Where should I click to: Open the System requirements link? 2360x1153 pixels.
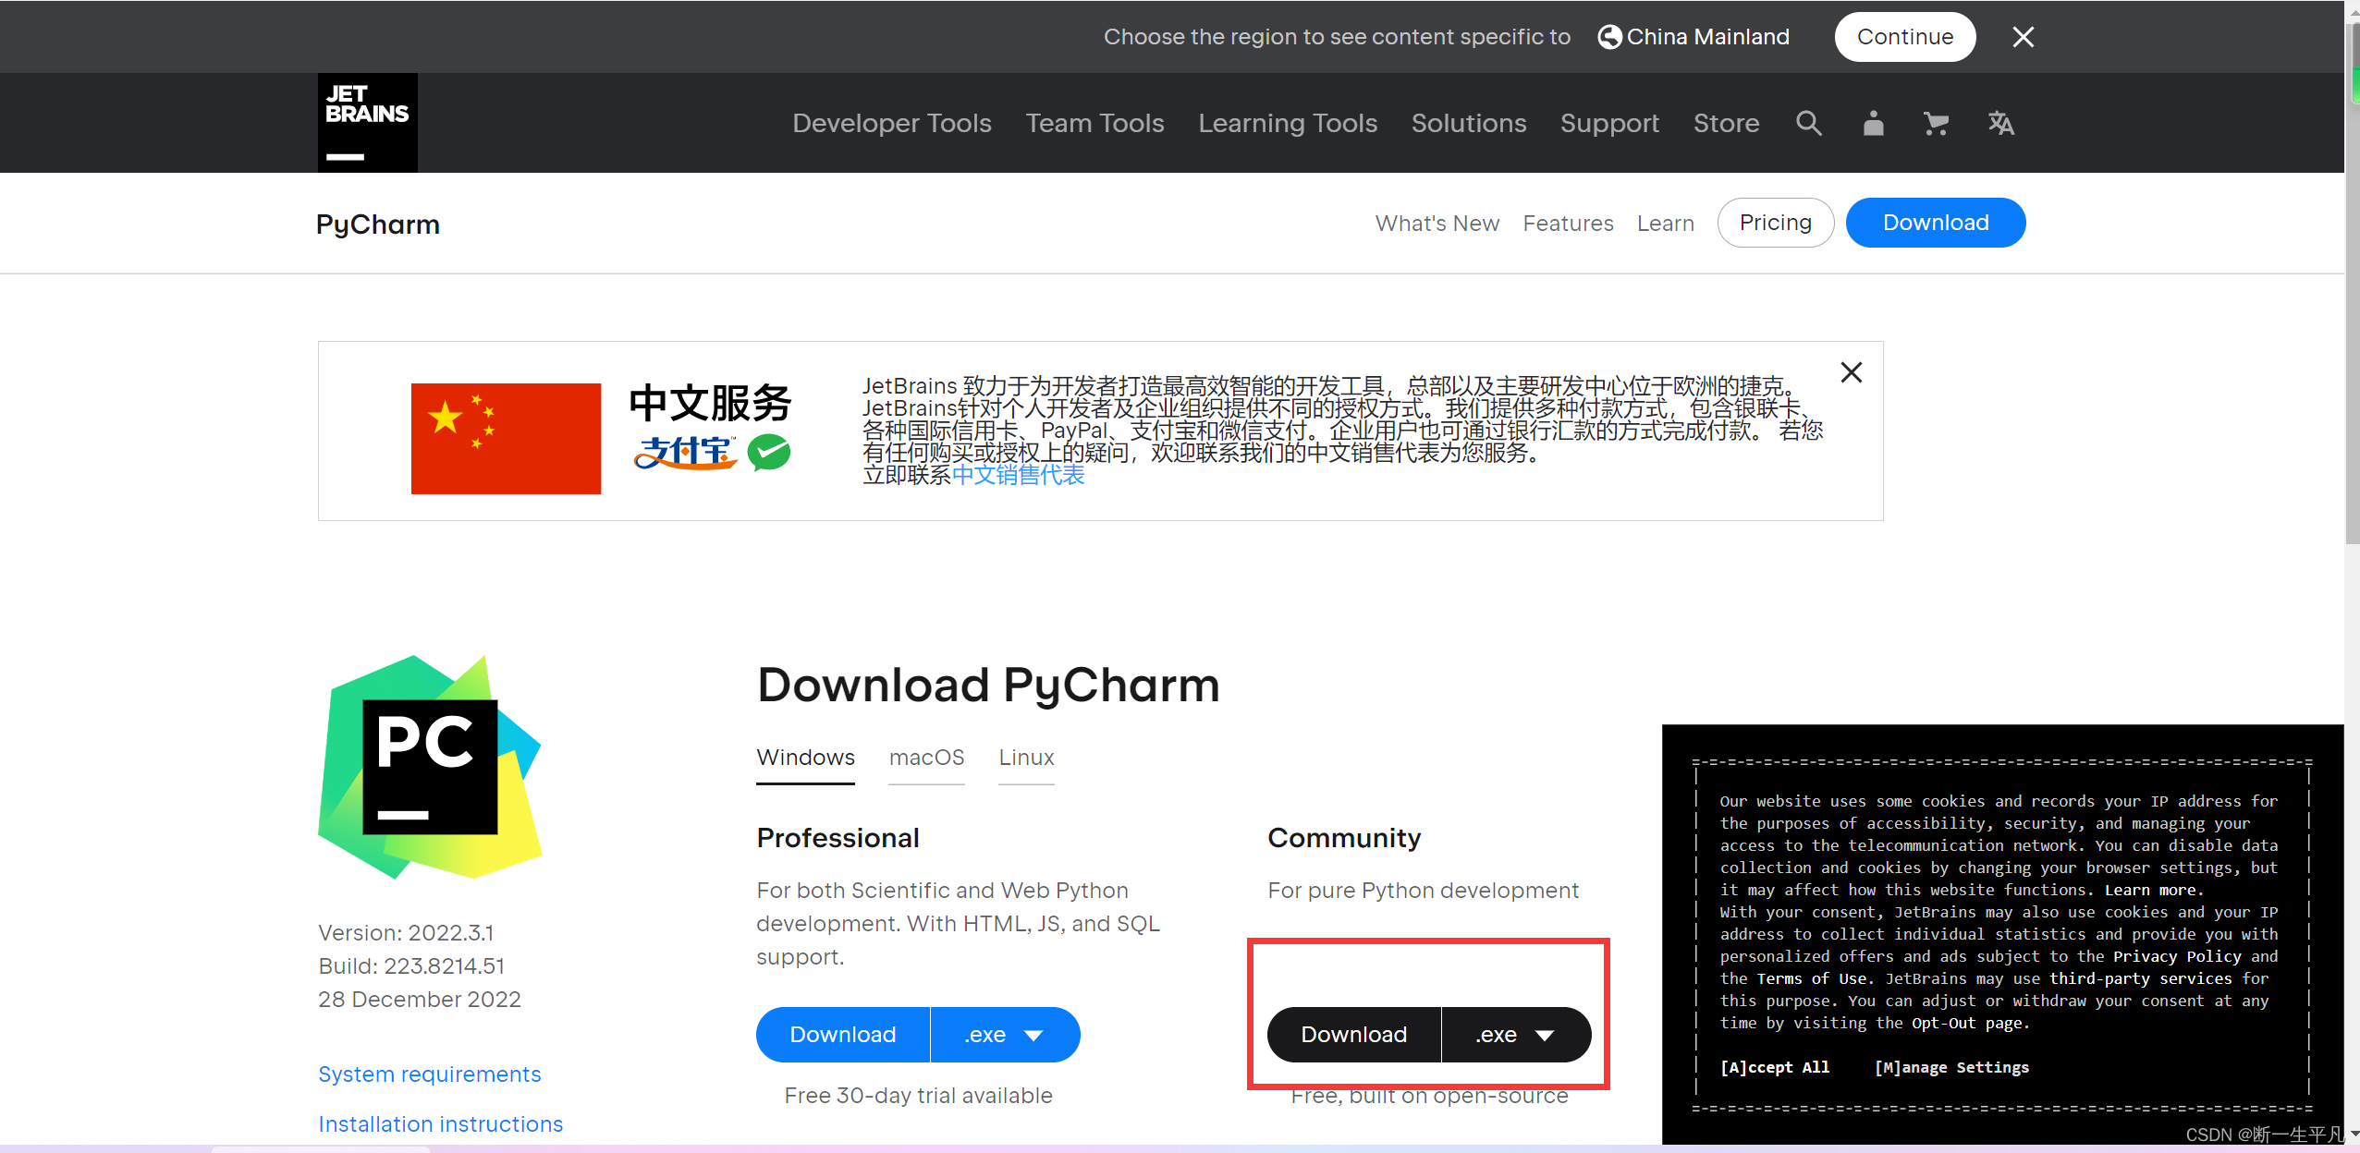(x=429, y=1074)
